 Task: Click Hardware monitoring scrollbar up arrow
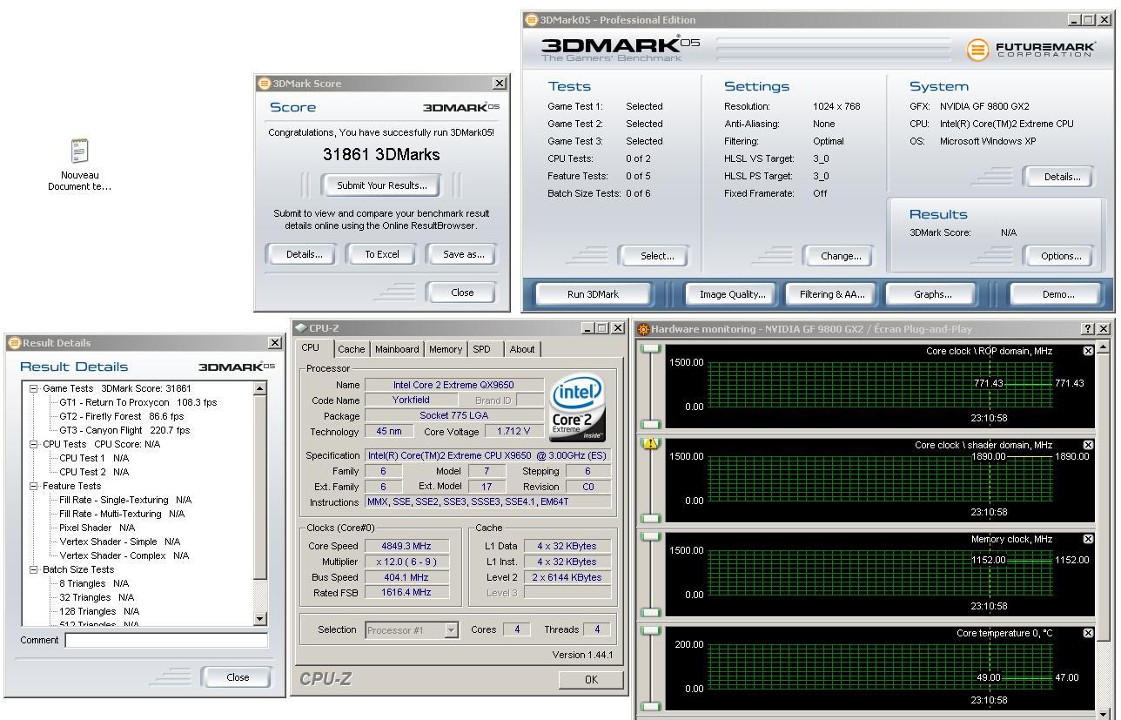[1104, 347]
